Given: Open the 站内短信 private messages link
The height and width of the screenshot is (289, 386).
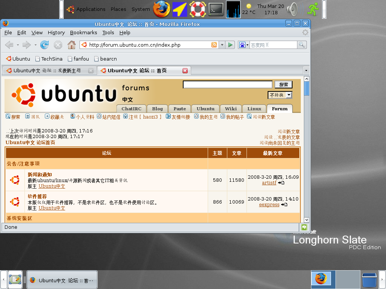Looking at the screenshot, I should [109, 117].
